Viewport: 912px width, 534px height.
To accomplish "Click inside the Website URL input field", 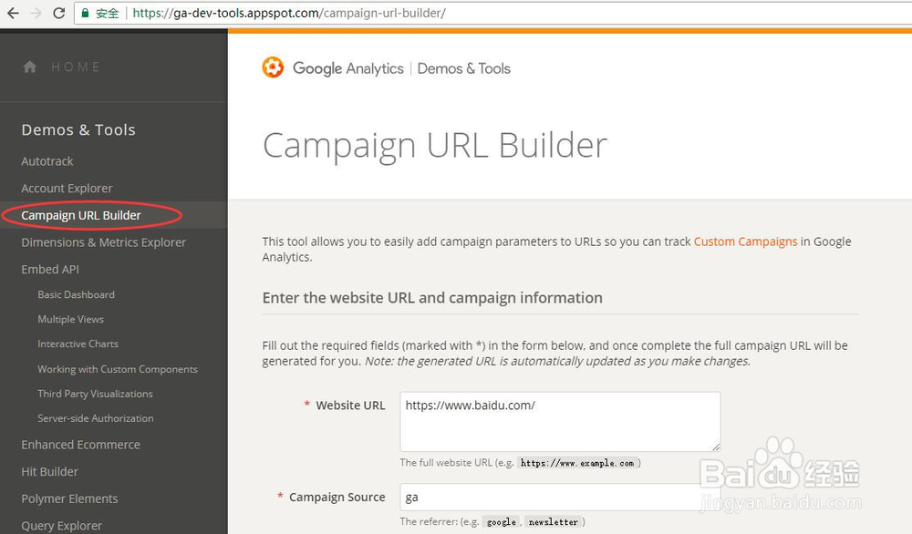I will pyautogui.click(x=559, y=421).
